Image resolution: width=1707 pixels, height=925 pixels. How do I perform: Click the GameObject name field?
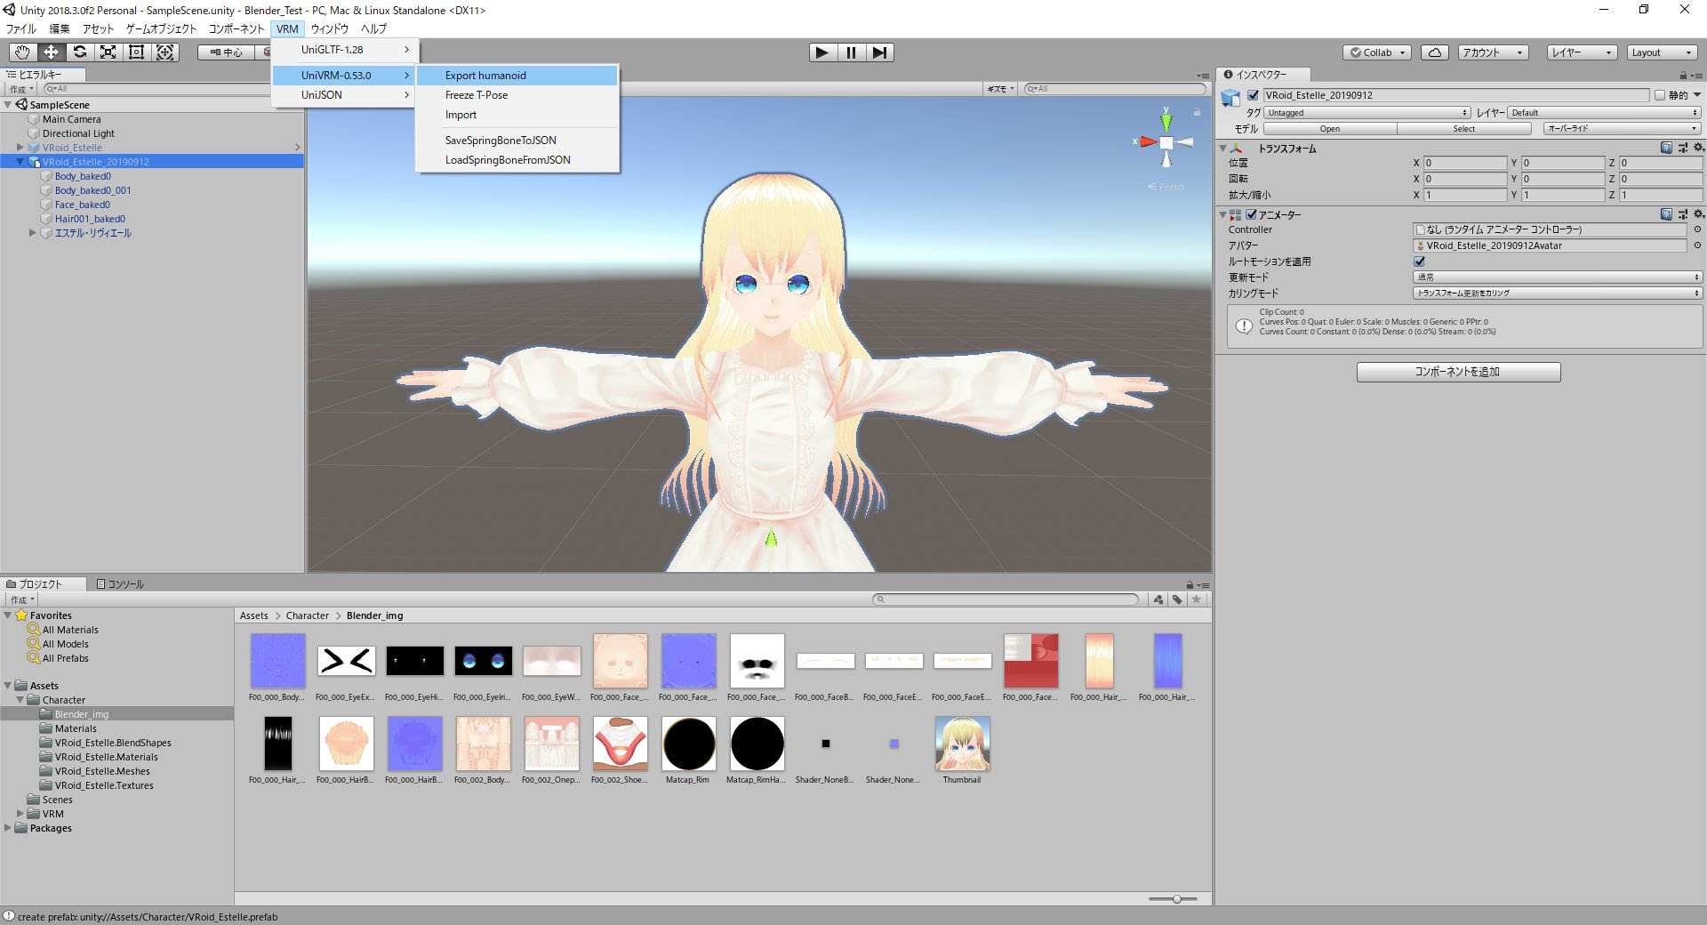(1456, 95)
